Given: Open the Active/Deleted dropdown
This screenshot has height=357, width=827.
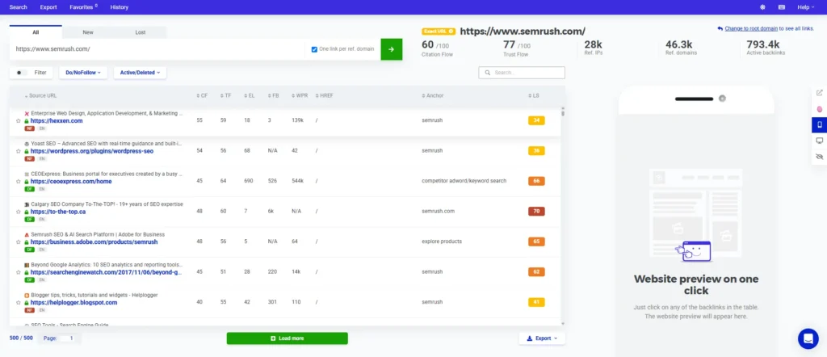Looking at the screenshot, I should coord(141,73).
